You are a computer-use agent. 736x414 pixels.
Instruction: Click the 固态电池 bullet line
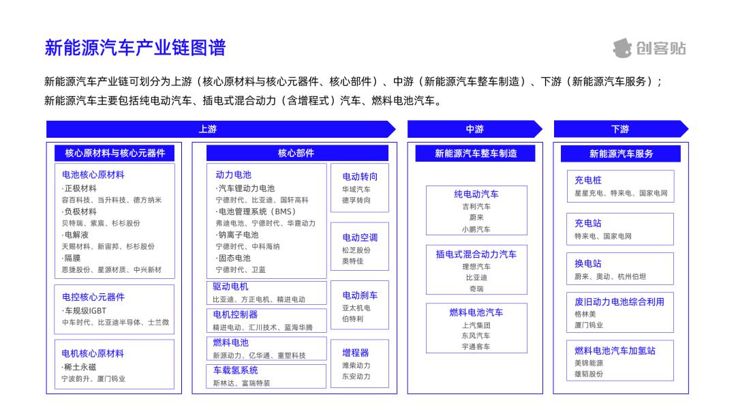pyautogui.click(x=233, y=258)
